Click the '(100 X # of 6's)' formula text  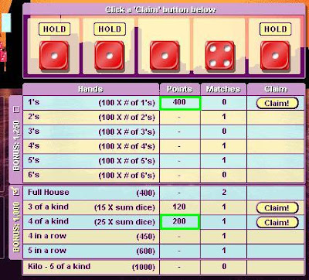coord(127,176)
